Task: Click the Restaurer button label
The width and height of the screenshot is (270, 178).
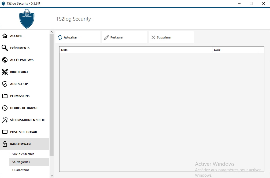Action: click(117, 37)
